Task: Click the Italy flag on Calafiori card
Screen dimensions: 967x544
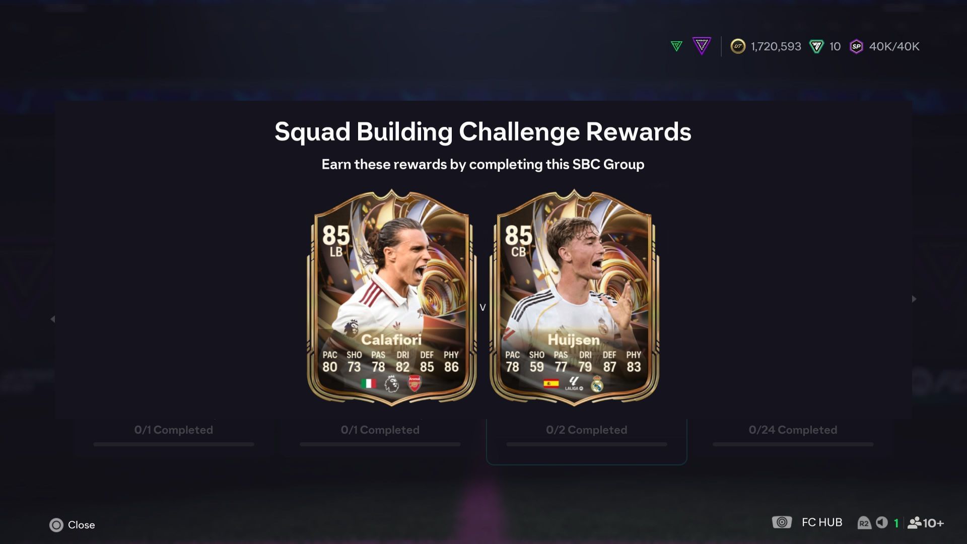Action: click(369, 384)
